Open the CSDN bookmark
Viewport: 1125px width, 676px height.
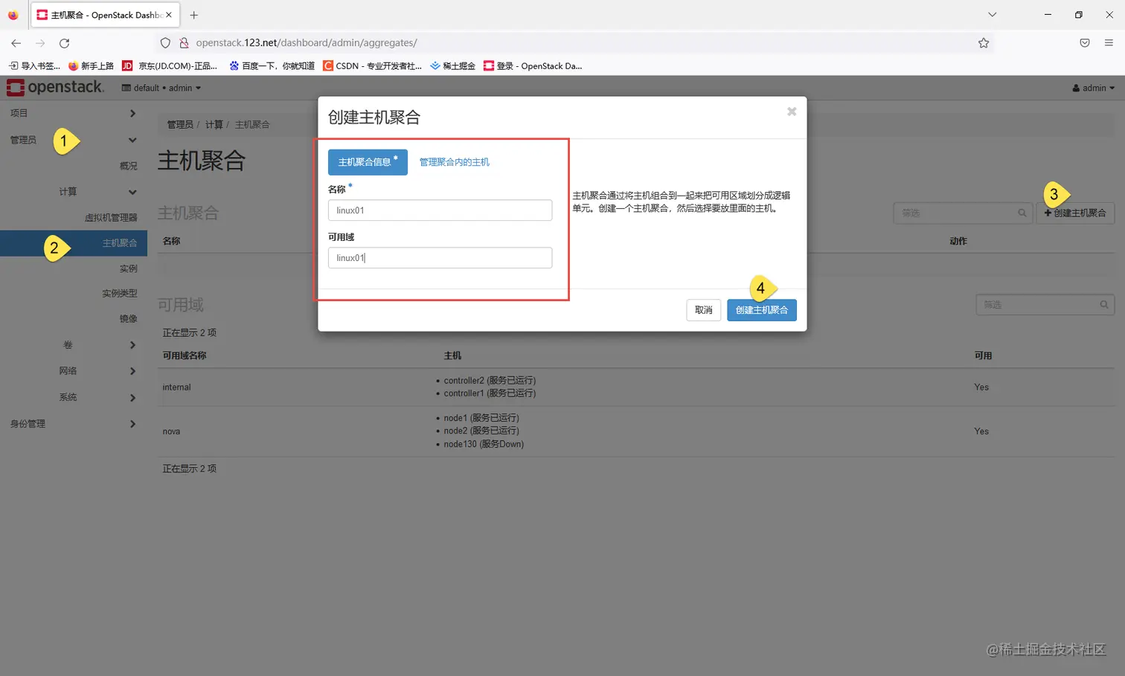[x=372, y=66]
